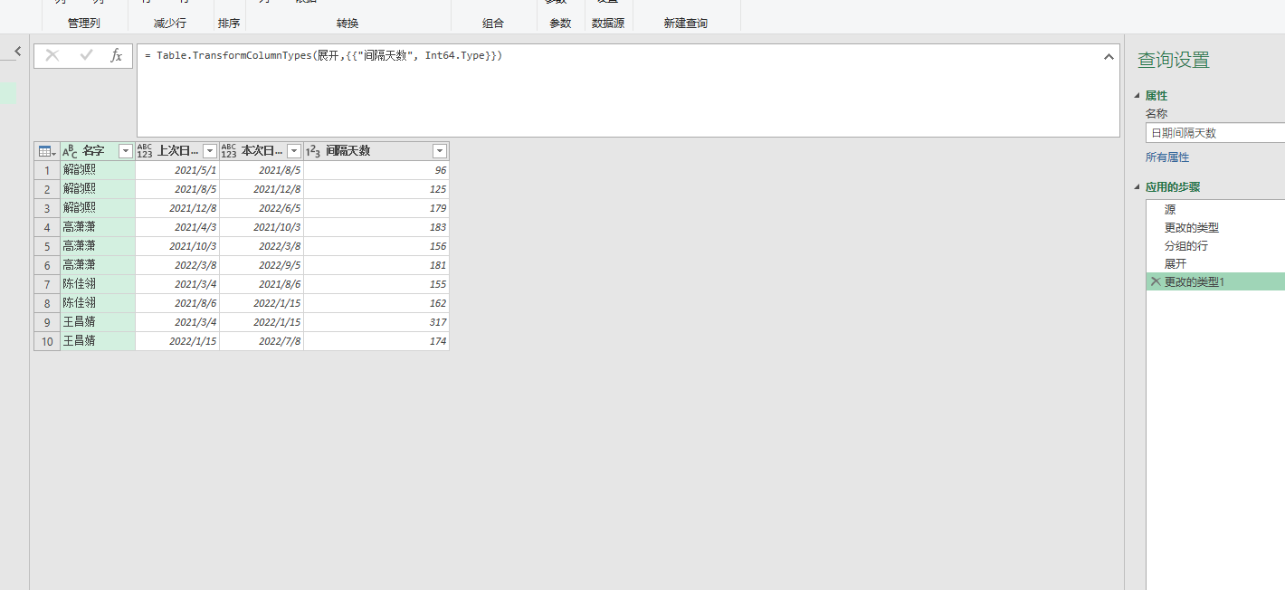Delete step 更改的类型1 via its X icon
Viewport: 1285px width, 590px height.
point(1156,281)
